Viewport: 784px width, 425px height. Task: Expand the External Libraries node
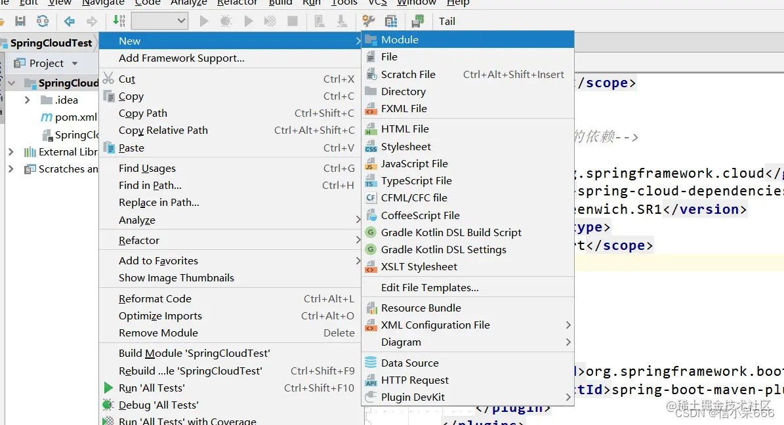tap(11, 152)
